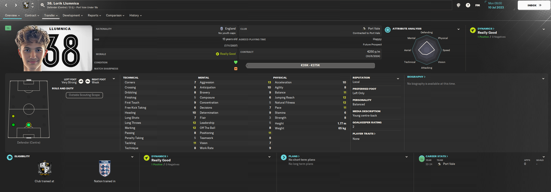Expand the Plans panel chevron
551x192 pixels.
(x=406, y=157)
